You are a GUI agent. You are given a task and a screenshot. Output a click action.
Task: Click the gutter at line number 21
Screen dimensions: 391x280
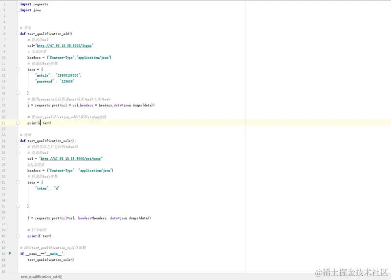[x=3, y=123]
